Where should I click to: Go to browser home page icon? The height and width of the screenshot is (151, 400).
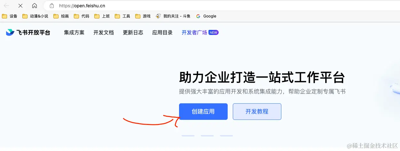coord(35,6)
